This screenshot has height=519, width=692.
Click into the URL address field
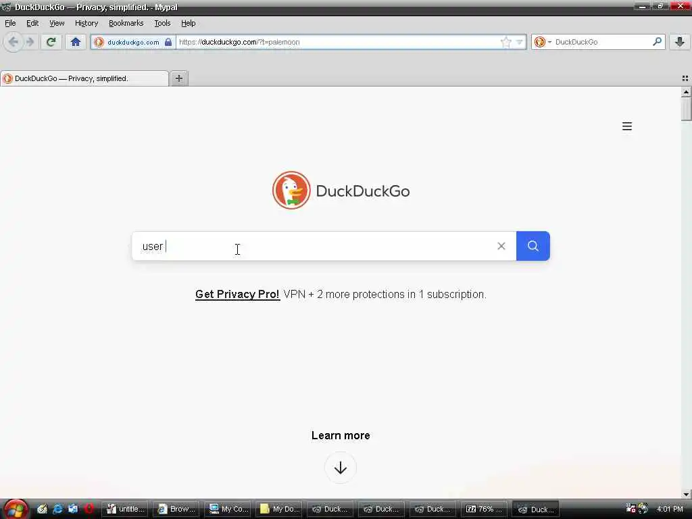coord(338,42)
